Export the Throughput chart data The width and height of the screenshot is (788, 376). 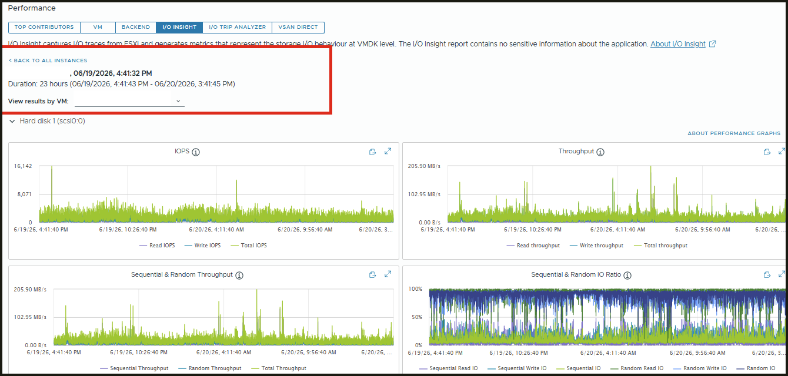coord(767,152)
